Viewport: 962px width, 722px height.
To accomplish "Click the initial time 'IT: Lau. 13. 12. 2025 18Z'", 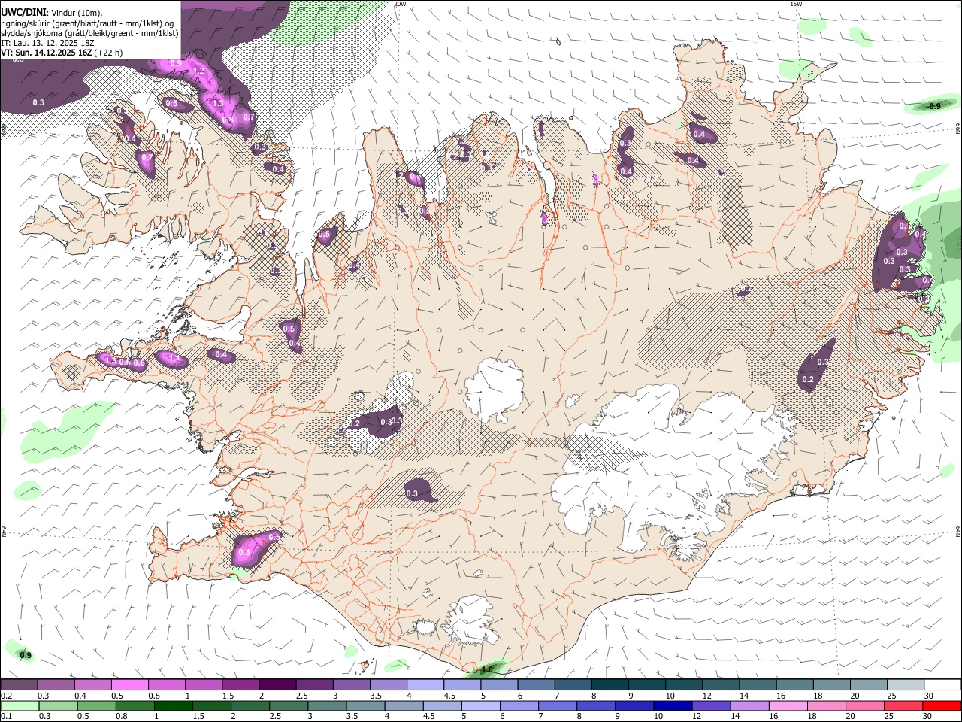I will (x=48, y=43).
